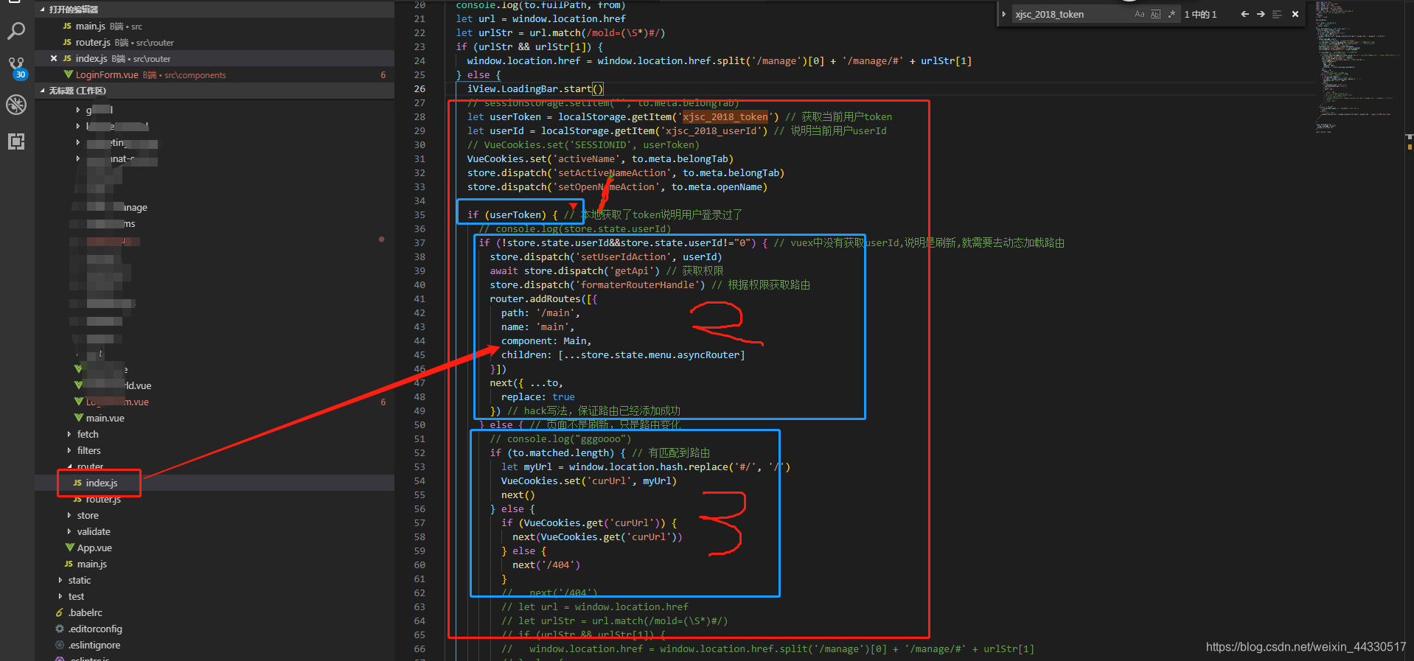Click the code minimap overview
This screenshot has width=1414, height=661.
(x=1358, y=66)
